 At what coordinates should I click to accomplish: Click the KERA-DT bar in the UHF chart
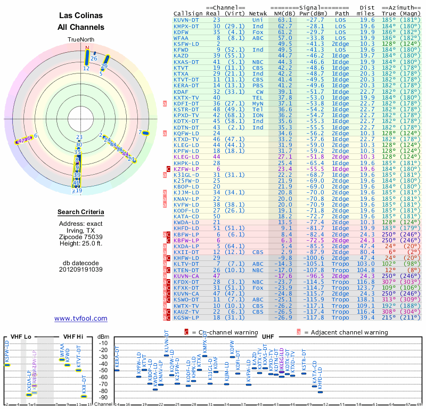[117, 370]
